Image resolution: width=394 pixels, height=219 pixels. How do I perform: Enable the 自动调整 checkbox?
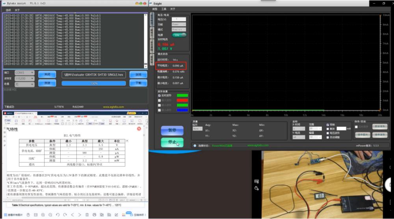point(328,137)
